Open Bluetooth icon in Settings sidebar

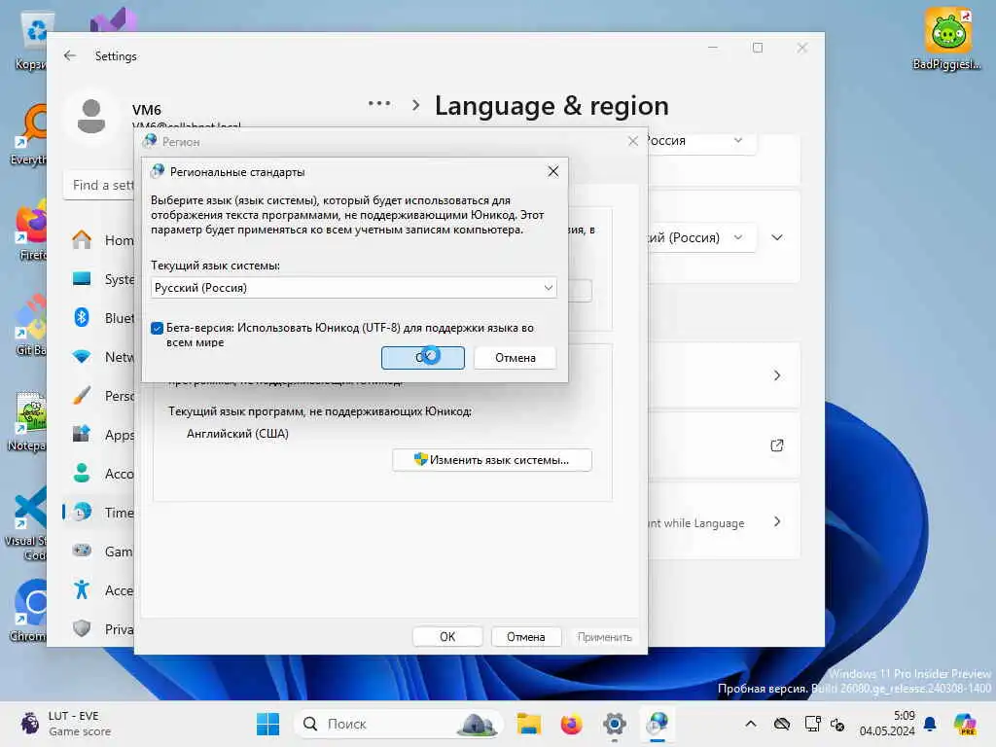tap(82, 318)
